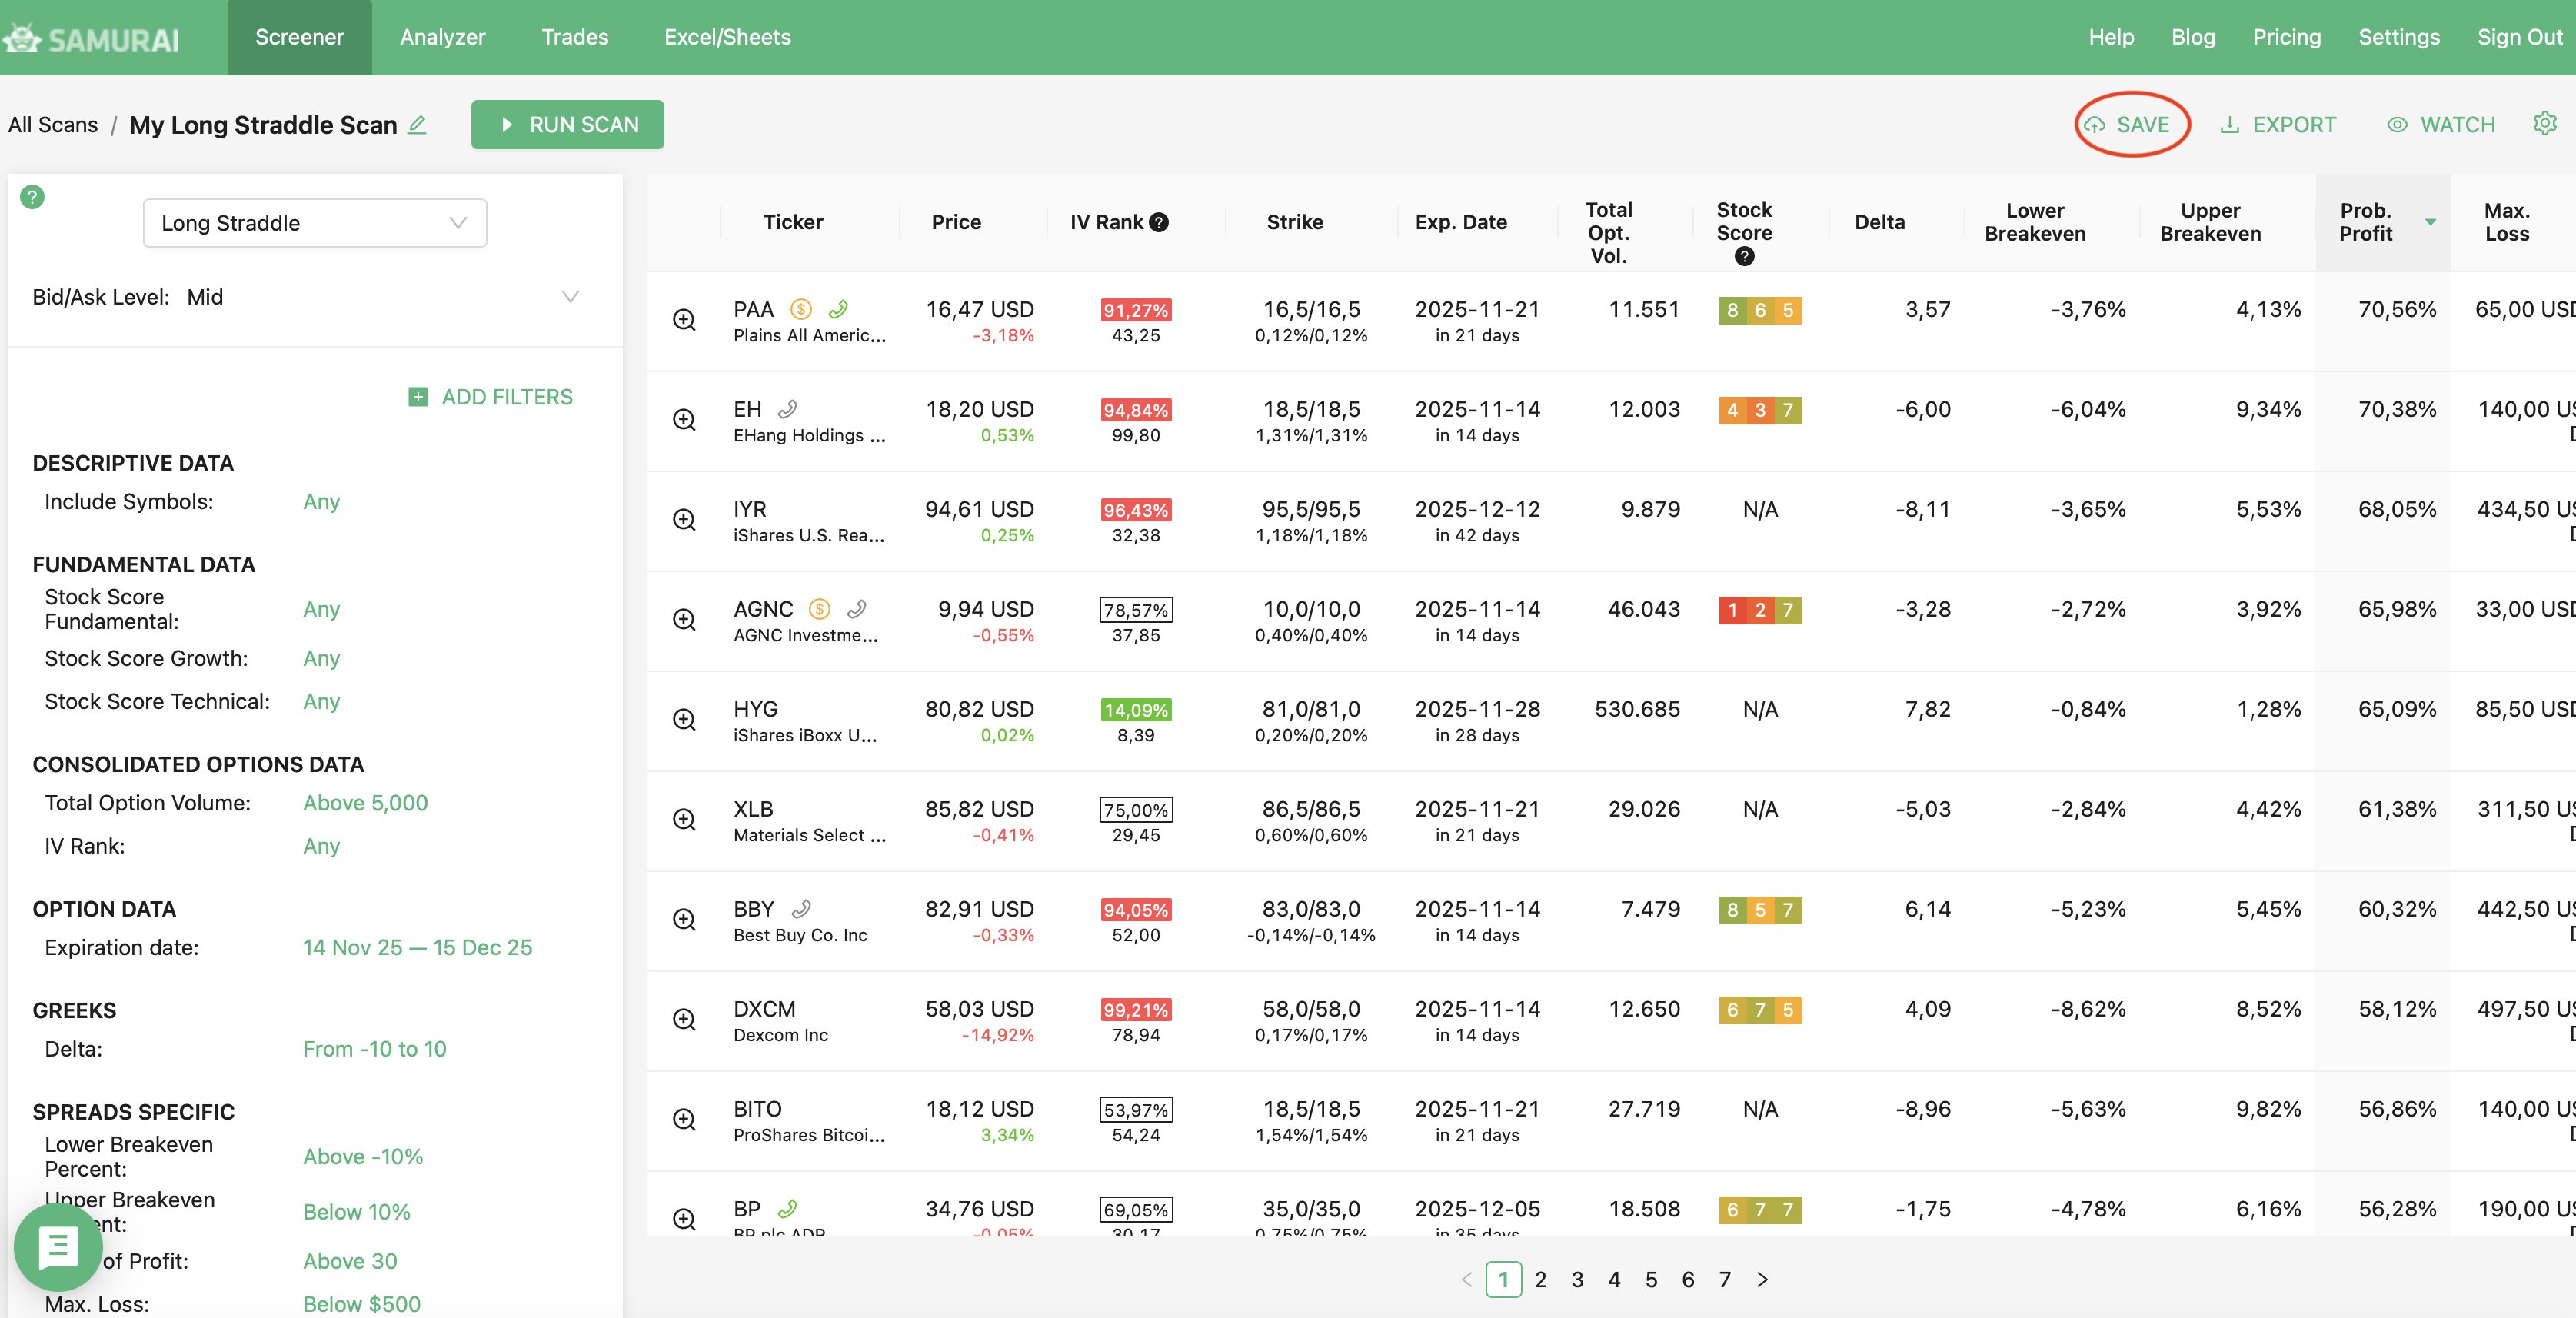Switch to the Analyzer tab
2576x1318 pixels.
[442, 37]
